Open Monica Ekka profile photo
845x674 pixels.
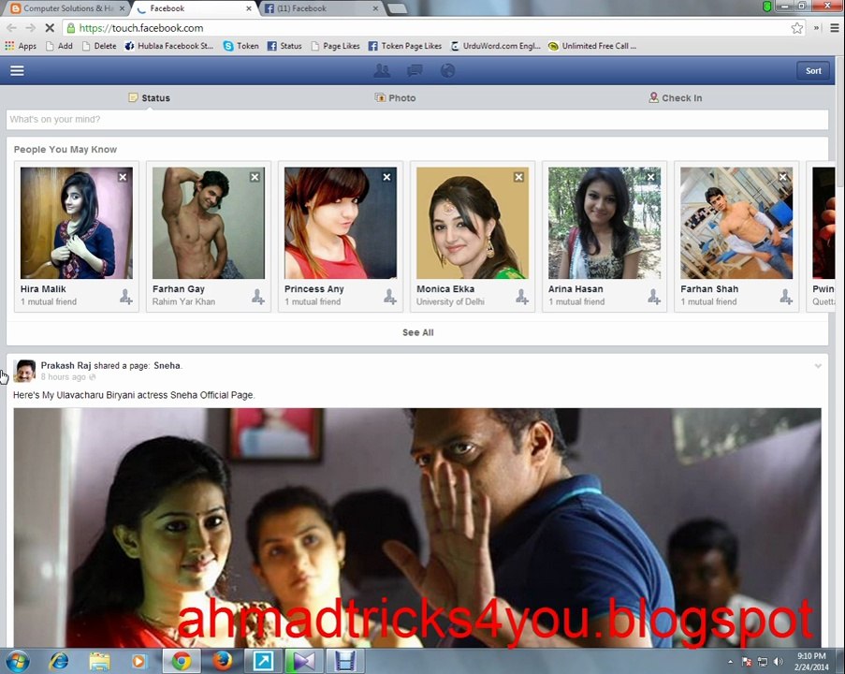[x=473, y=223]
